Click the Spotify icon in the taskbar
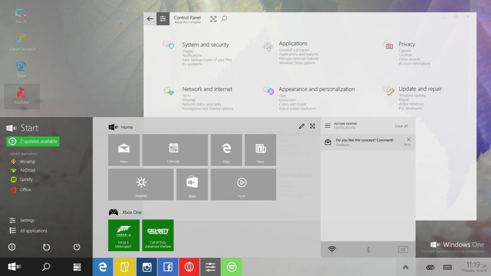The width and height of the screenshot is (491, 276). [232, 267]
